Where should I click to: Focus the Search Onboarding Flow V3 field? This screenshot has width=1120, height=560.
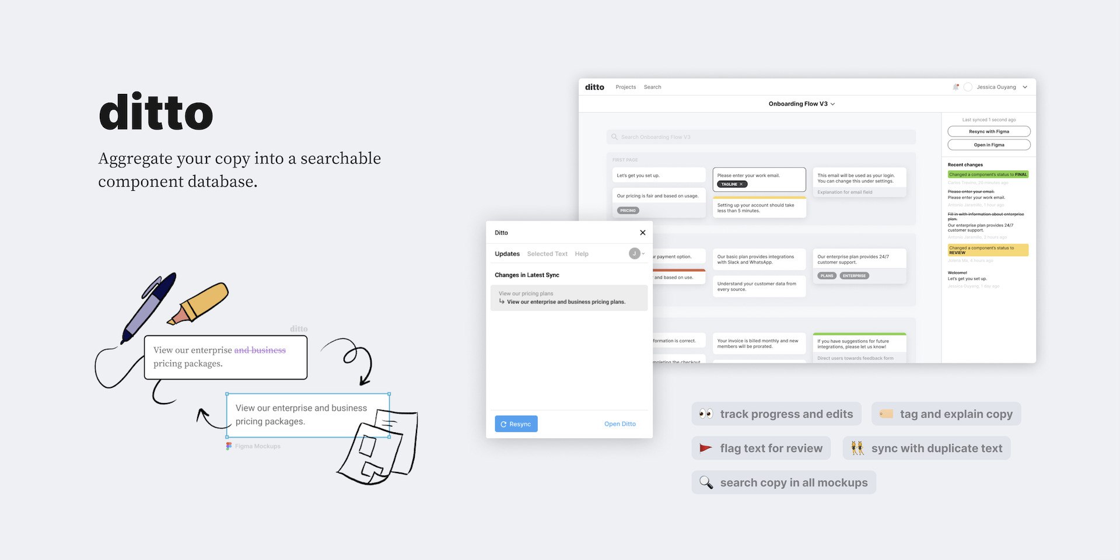click(x=761, y=137)
